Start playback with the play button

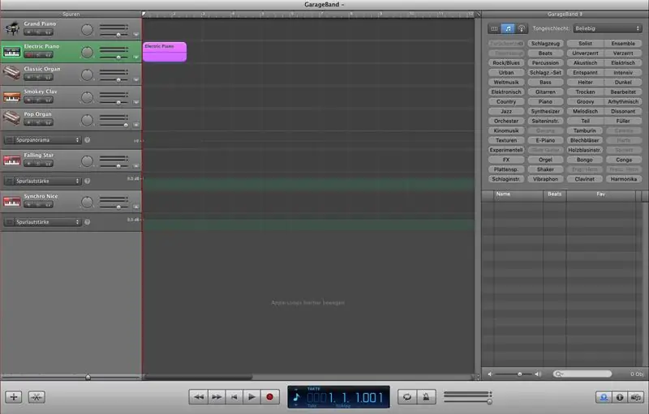(251, 397)
